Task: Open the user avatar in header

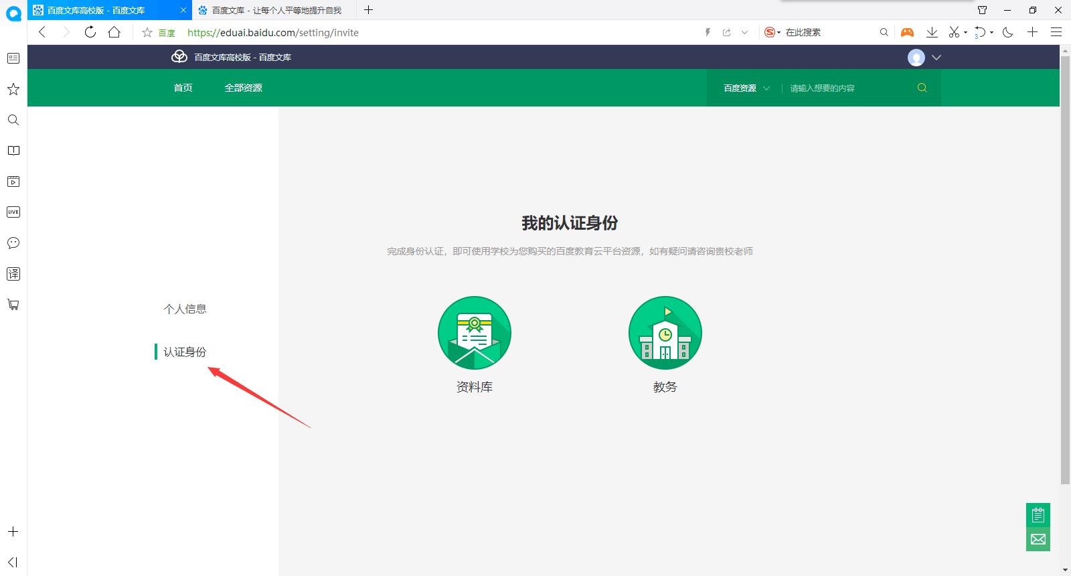Action: pos(916,58)
